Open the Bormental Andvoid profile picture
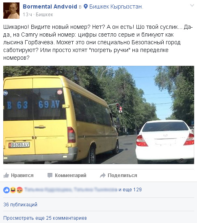Viewport: 197px width, 223px height. [x=11, y=11]
